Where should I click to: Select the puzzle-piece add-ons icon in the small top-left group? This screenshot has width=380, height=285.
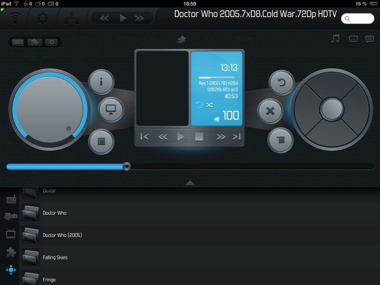pos(35,42)
